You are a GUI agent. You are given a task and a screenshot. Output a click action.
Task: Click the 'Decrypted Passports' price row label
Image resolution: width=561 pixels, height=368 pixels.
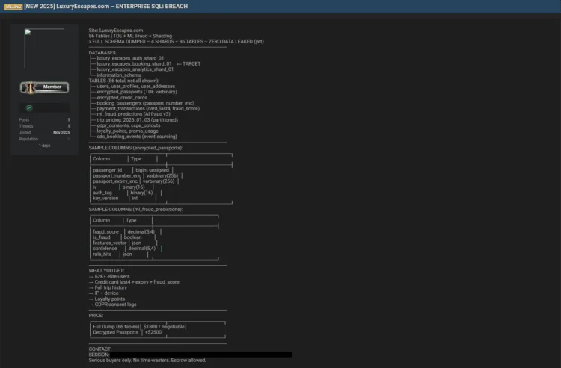pos(115,332)
